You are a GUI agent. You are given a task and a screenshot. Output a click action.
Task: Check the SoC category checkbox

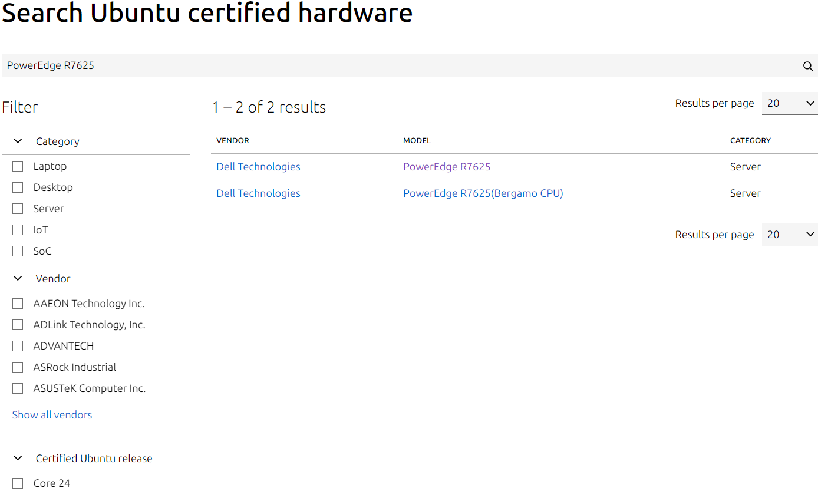click(x=18, y=251)
